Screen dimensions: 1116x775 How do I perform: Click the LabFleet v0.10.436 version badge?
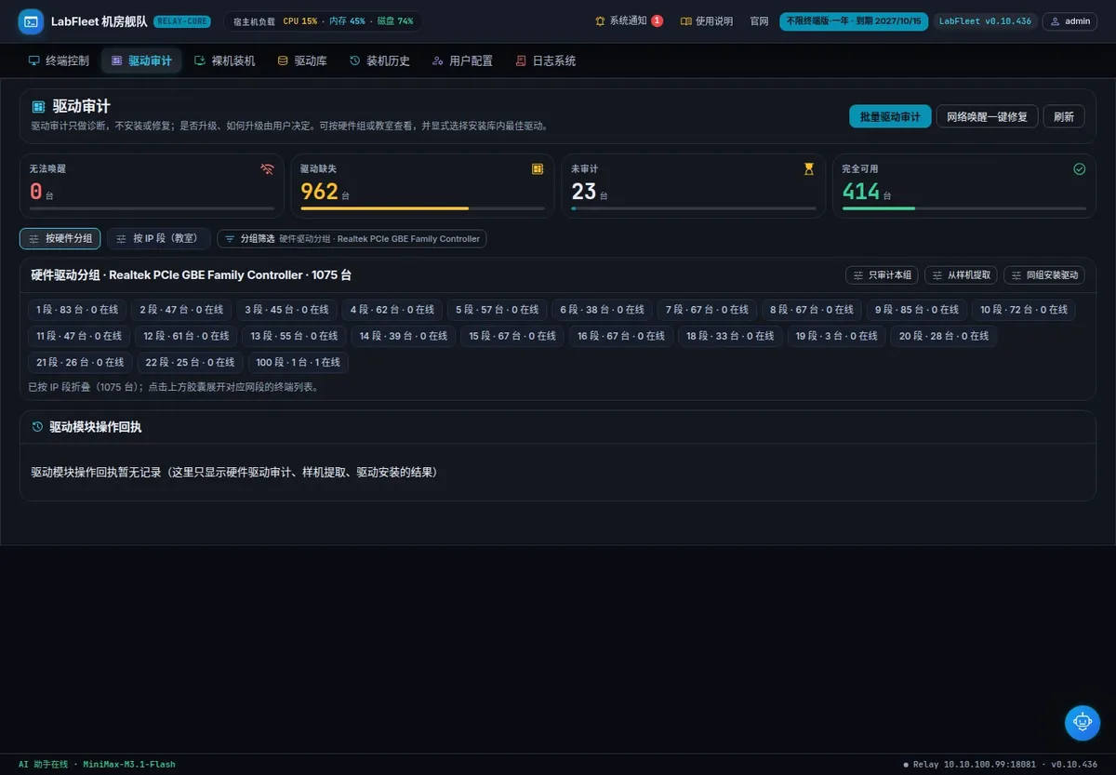point(985,21)
